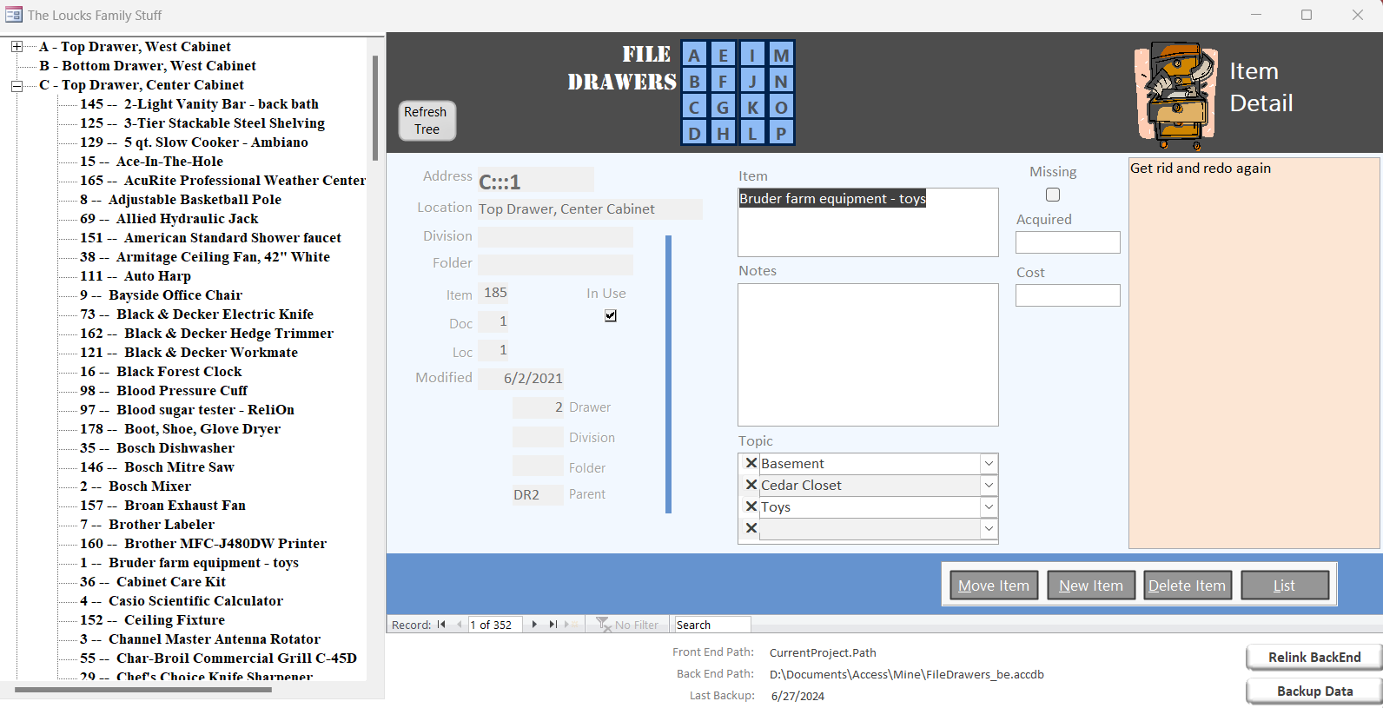The image size is (1383, 708).
Task: Click the No Filter funnel indicator
Action: [628, 625]
